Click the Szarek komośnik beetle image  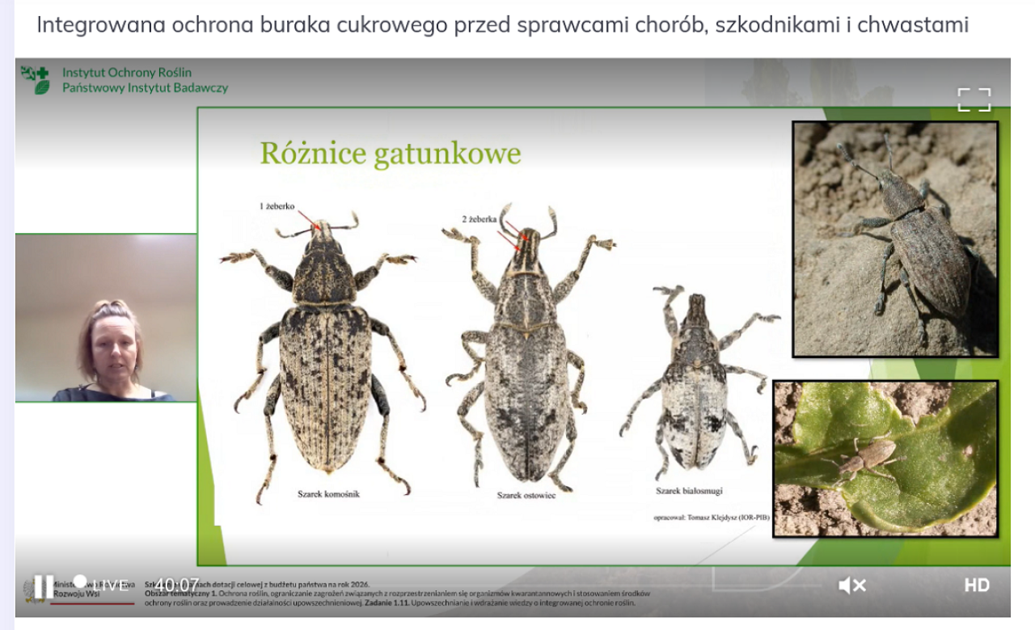tap(324, 356)
